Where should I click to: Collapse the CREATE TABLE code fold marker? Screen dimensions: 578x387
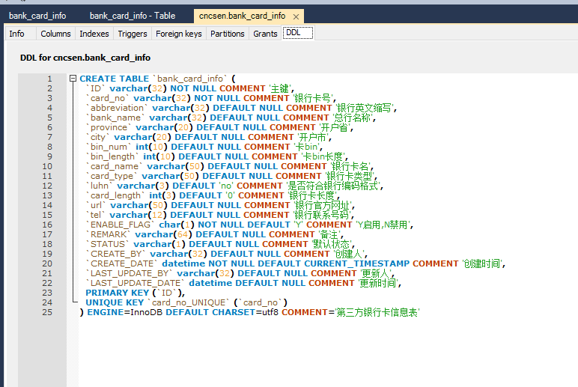click(73, 79)
